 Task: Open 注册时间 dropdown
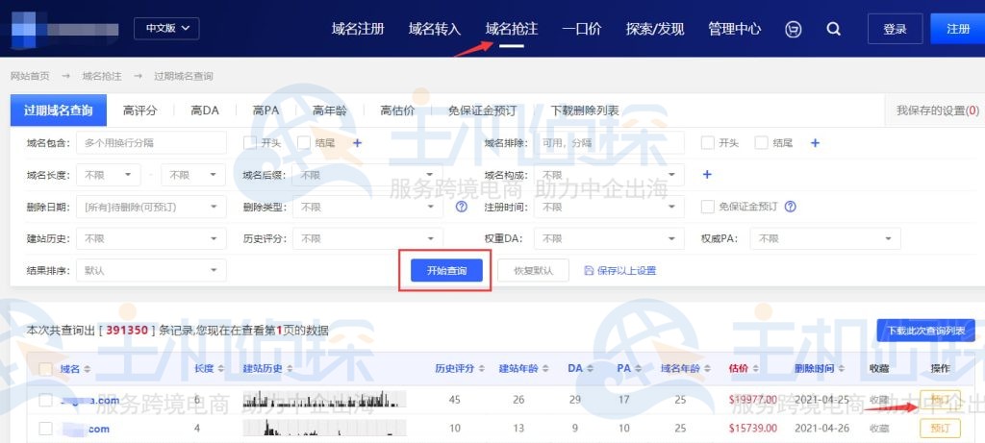(609, 207)
